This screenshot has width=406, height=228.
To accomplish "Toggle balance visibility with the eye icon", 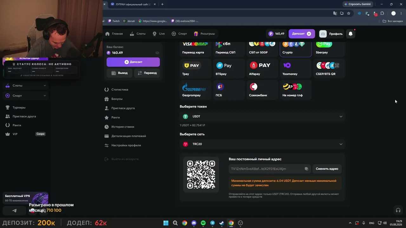I will click(157, 53).
